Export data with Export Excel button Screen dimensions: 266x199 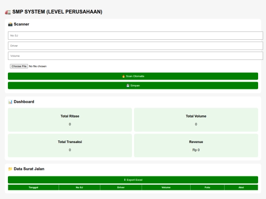[133, 180]
